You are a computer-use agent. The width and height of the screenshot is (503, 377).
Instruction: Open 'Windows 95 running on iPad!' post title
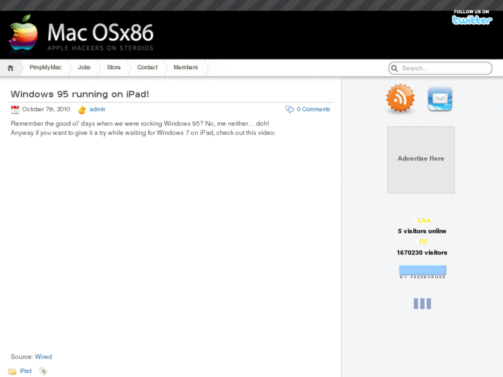click(x=80, y=94)
